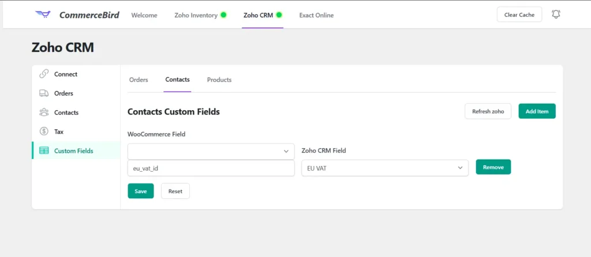Click the eu_vat_id text input field

click(x=211, y=168)
